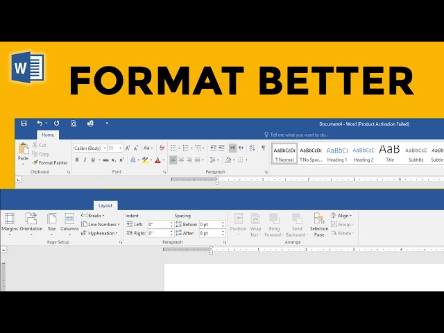Viewport: 444px width, 333px height.
Task: Click the Decrease Indent icon
Action: [213, 148]
